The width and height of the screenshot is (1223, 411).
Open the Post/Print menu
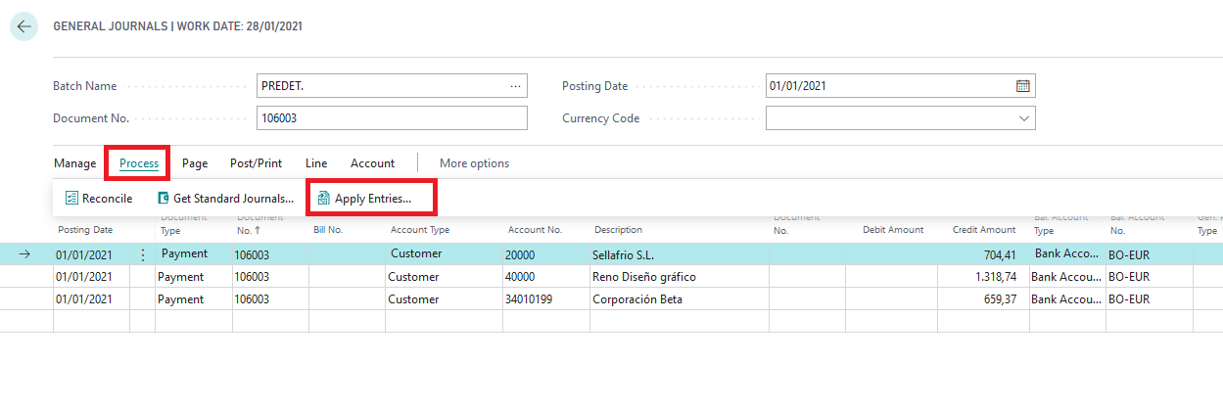click(256, 163)
